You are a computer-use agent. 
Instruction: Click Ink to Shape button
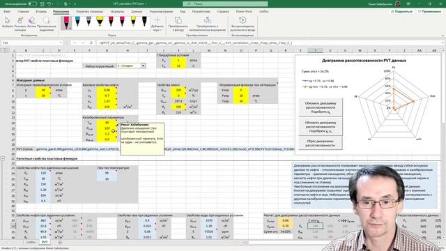coord(178,24)
